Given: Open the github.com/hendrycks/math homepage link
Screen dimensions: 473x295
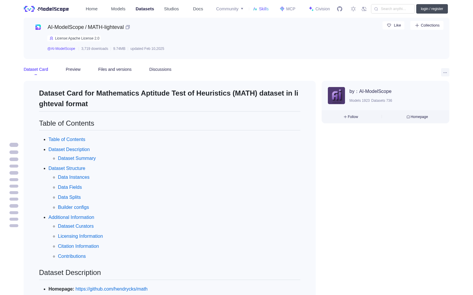Looking at the screenshot, I should click(111, 289).
